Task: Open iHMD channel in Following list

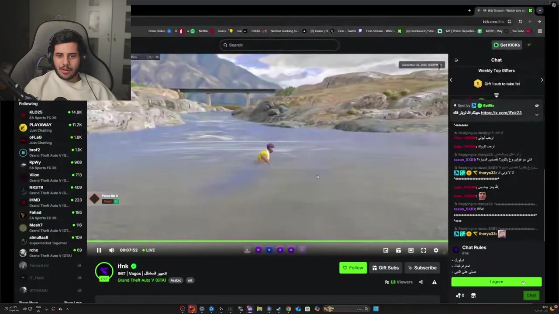Action: [50, 202]
